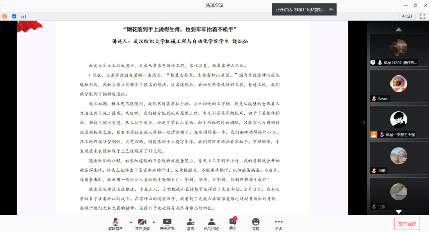This screenshot has width=429, height=232.
Task: Turn on camera with 开启视频
Action: click(x=142, y=224)
